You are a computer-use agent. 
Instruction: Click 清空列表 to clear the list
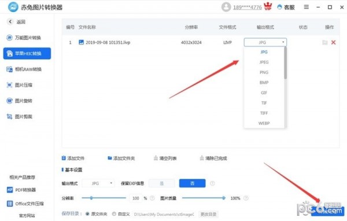coord(165,158)
